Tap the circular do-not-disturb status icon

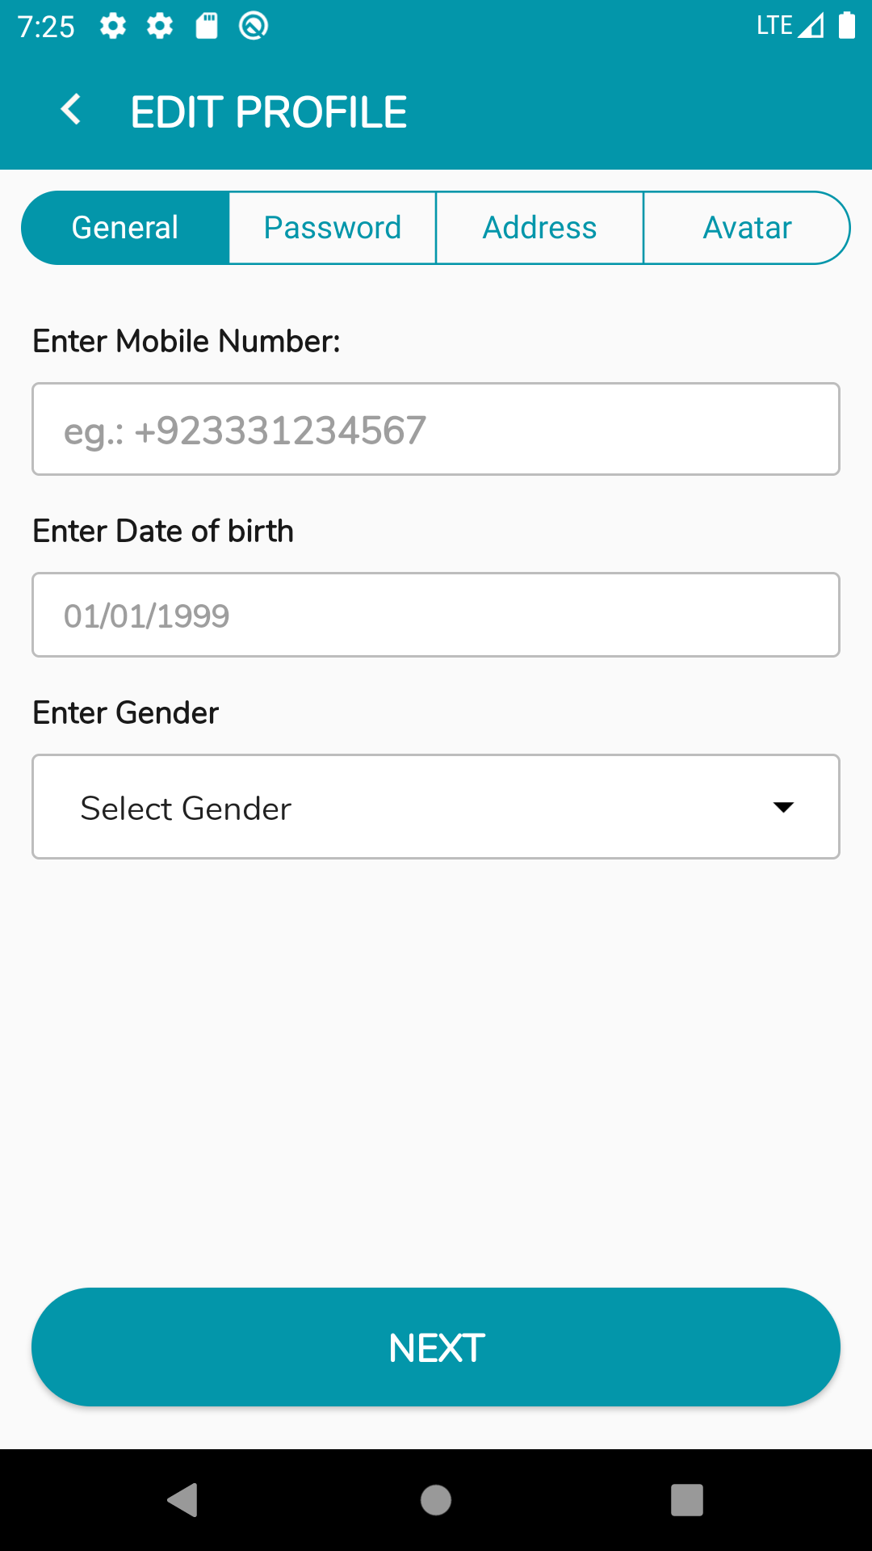click(254, 27)
